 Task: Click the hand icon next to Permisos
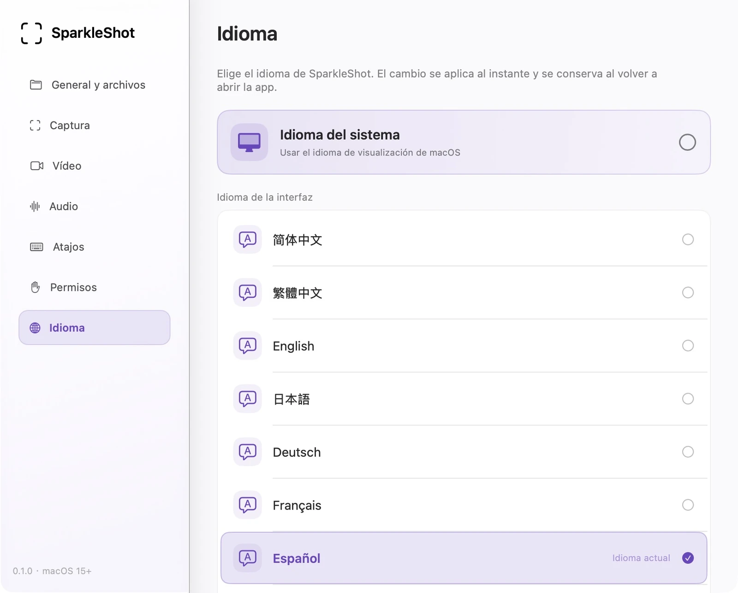click(x=36, y=287)
